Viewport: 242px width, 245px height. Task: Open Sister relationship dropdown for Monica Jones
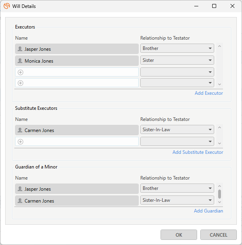point(210,60)
